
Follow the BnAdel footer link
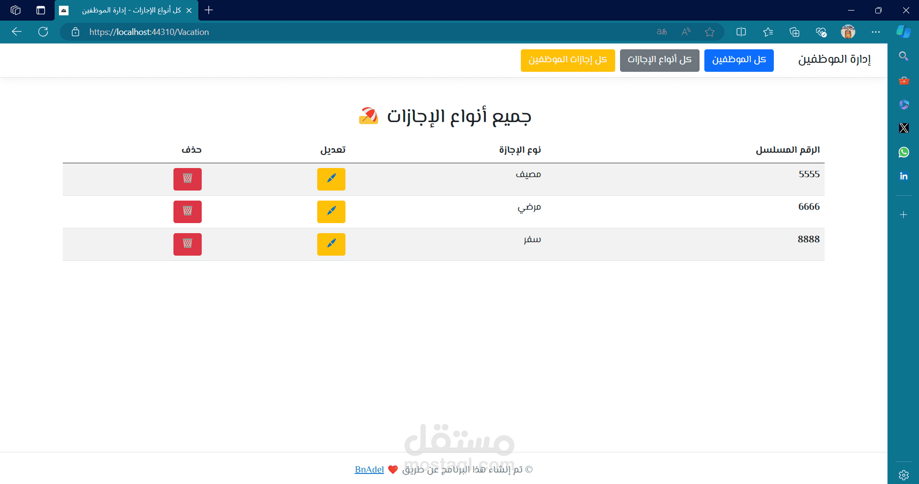click(x=369, y=470)
